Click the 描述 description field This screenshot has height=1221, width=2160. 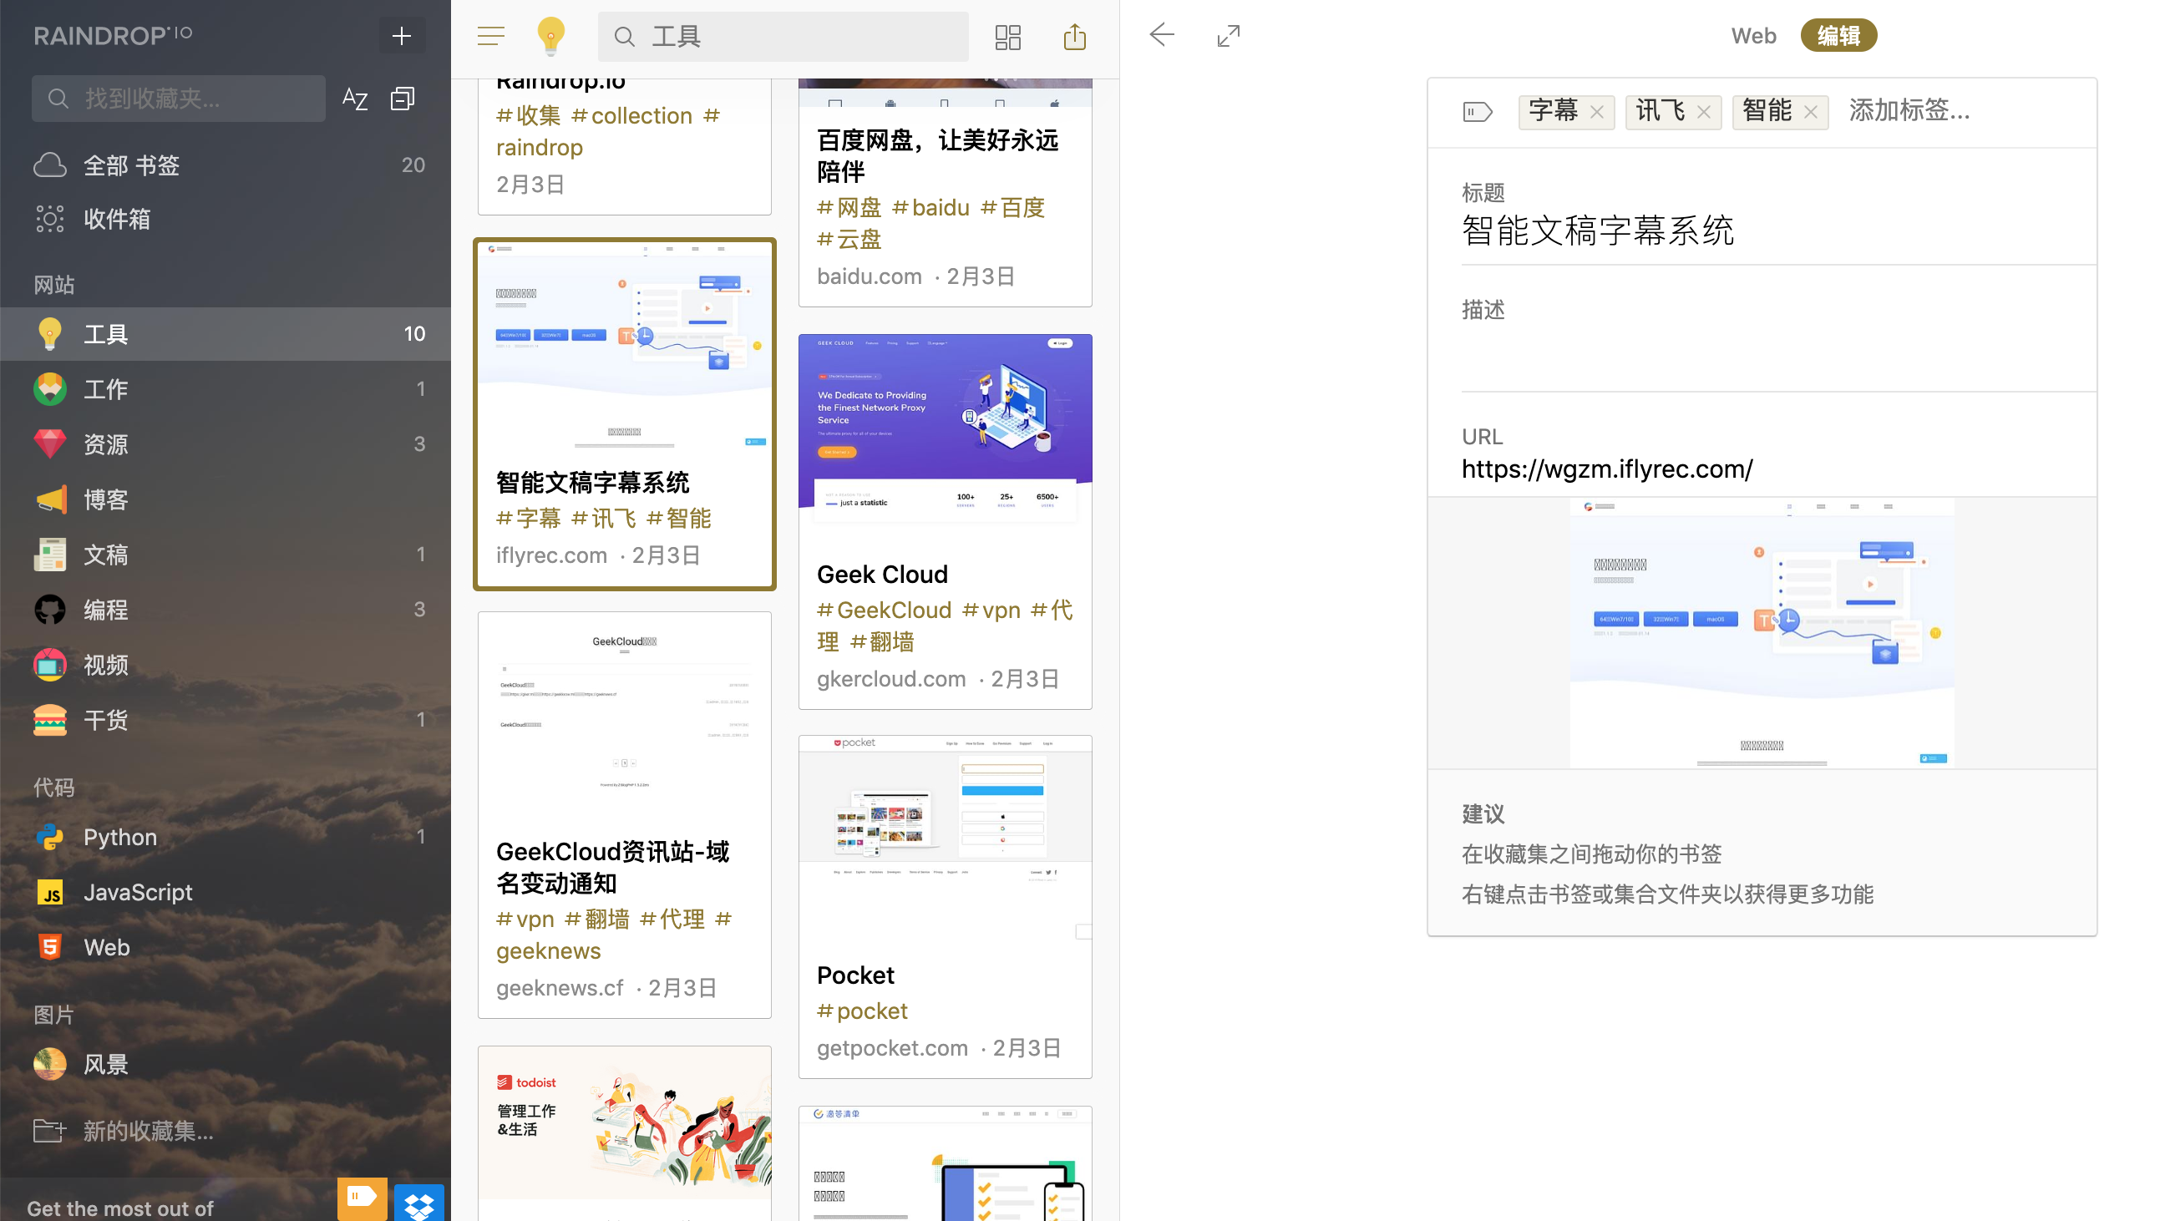click(x=1778, y=344)
